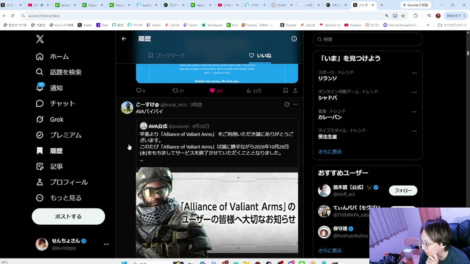
Task: Open the Alliance of Valiant Arms announcement image
Action: pos(217,212)
